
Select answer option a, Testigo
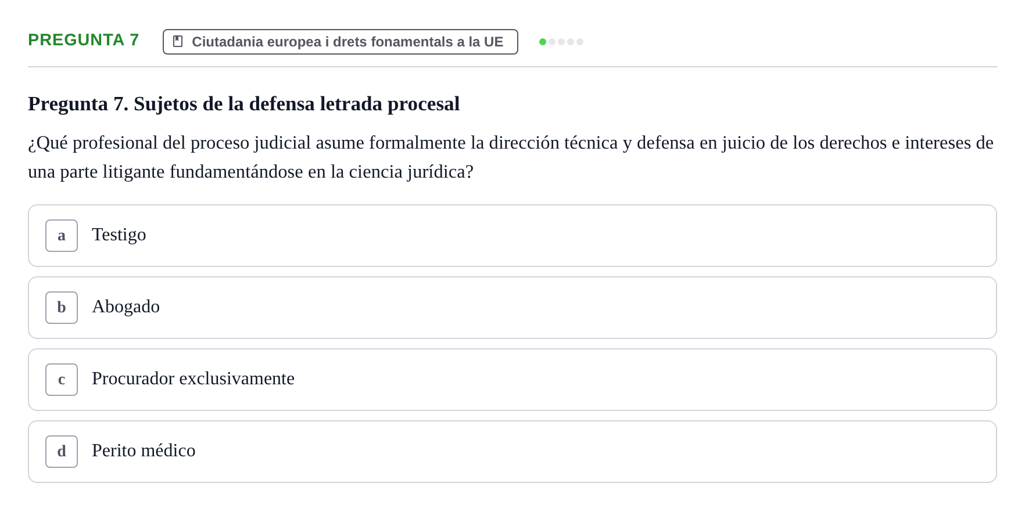512,236
